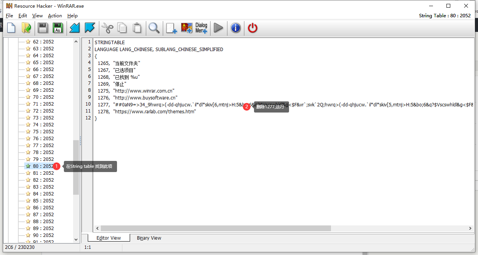Click the Add Image Resource icon
This screenshot has height=255, width=478.
(187, 28)
